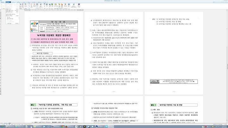228x128 pixels.
Task: Open the page margins (쪽 여백) icon
Action: click(31, 5)
